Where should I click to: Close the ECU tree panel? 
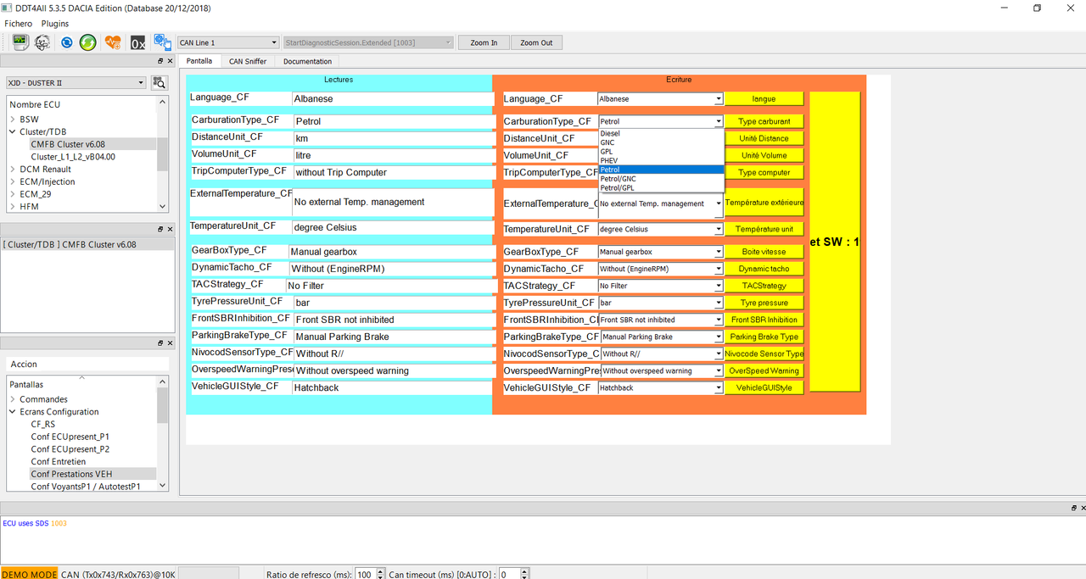coord(169,61)
